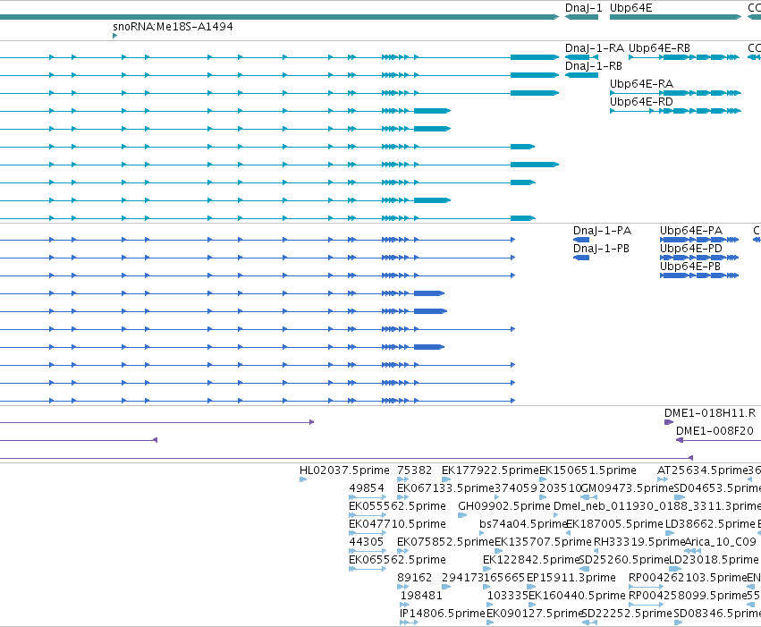
Task: Open the Ubp64E-PA protein feature
Action: [x=699, y=240]
